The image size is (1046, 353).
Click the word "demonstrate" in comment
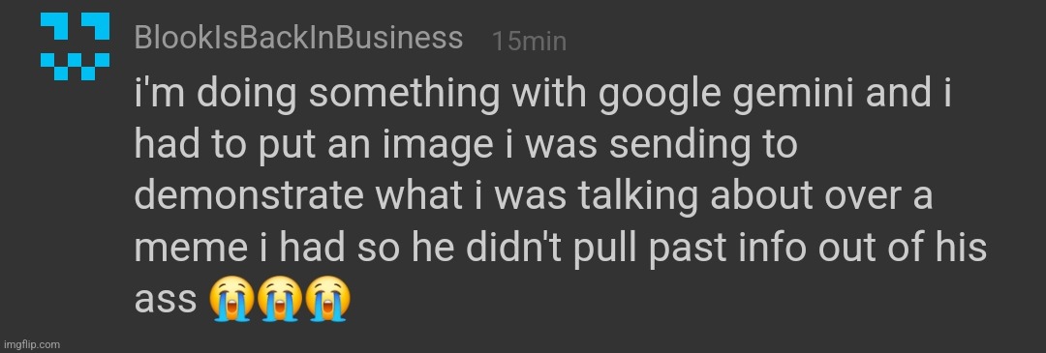pyautogui.click(x=250, y=198)
